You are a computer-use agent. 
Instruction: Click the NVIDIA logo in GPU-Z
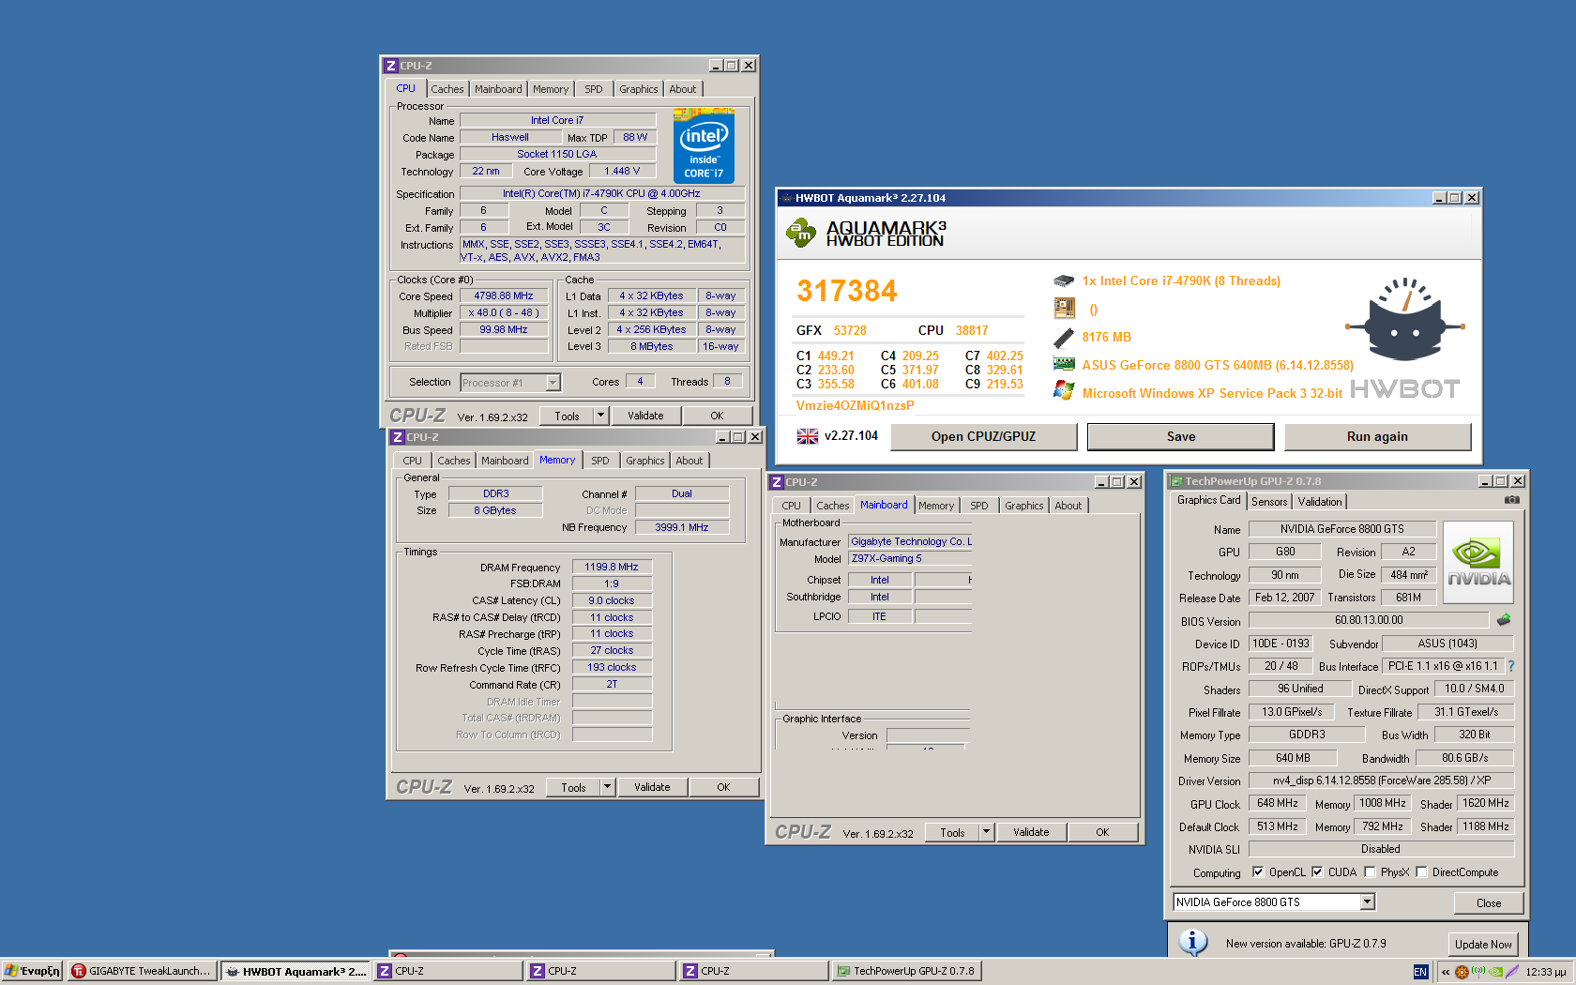point(1478,561)
